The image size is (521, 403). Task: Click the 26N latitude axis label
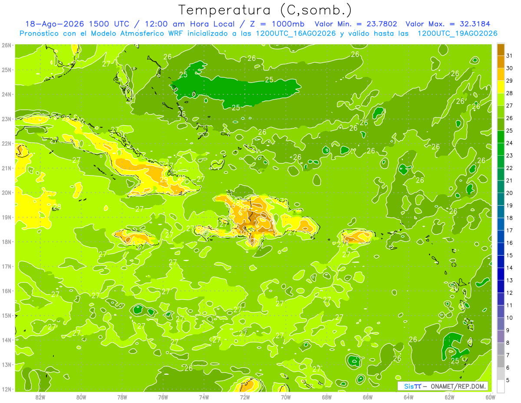click(6, 45)
